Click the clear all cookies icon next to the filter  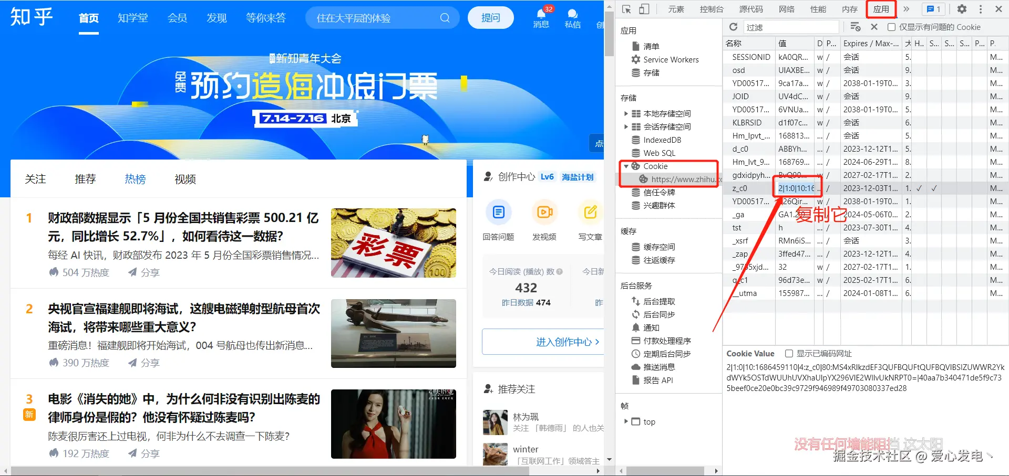855,27
